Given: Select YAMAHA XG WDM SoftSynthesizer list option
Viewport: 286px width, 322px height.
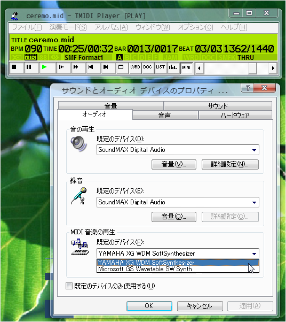Looking at the screenshot, I should (178, 263).
